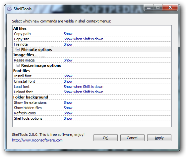
Task: Select the Uninstall font row label
Action: (x=25, y=81)
